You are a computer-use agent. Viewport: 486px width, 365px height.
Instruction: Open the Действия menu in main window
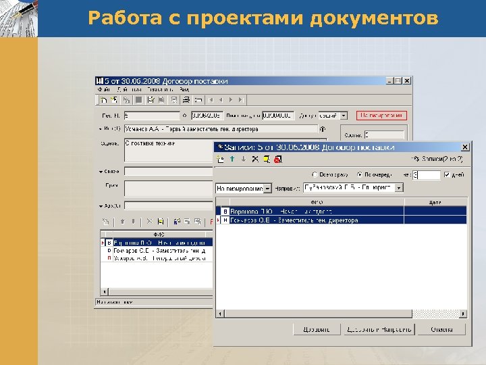[130, 90]
